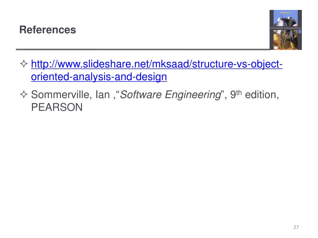Click 'structure-vs-object-' portion of the URL
The height and width of the screenshot is (238, 318).
(x=237, y=64)
